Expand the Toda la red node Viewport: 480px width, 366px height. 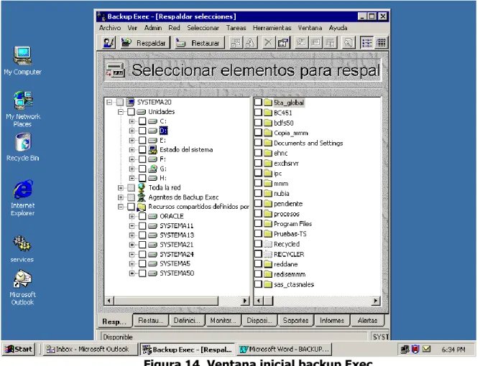(x=121, y=188)
